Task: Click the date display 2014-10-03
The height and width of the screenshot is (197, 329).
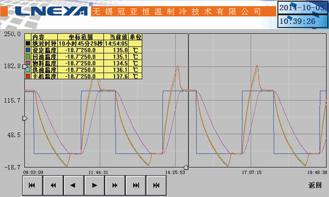Action: pos(303,8)
